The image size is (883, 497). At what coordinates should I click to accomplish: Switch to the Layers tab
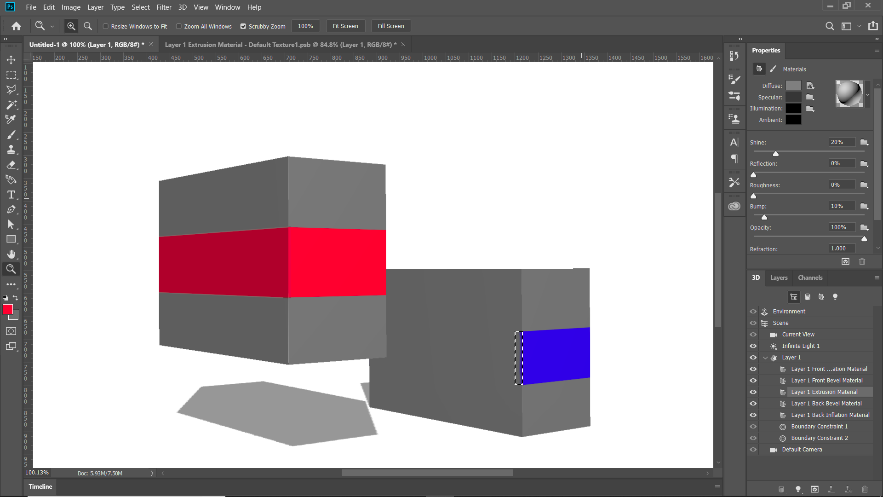pyautogui.click(x=779, y=277)
